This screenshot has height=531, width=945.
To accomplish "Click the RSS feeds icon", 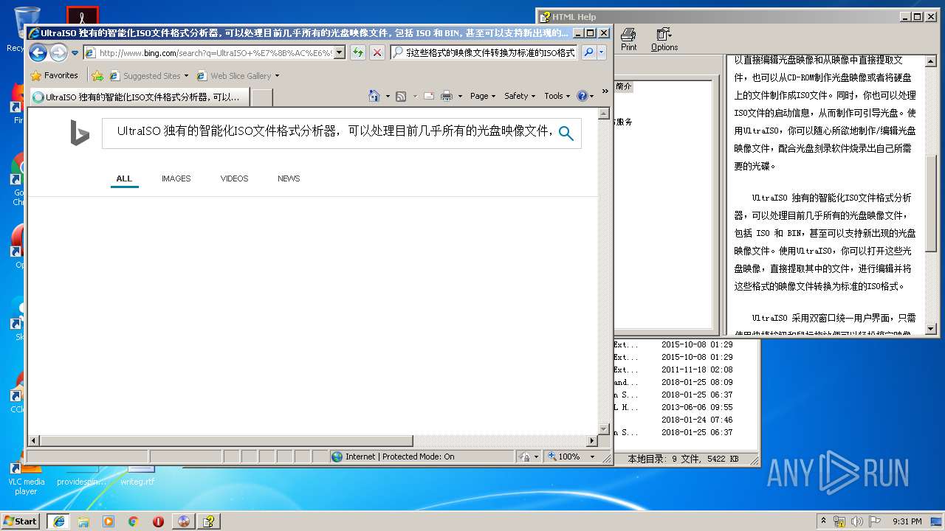I will click(401, 96).
